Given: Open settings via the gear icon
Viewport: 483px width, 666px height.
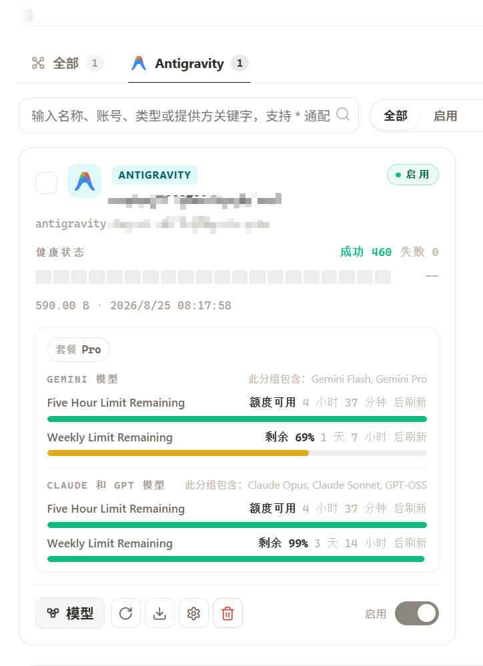Looking at the screenshot, I should point(193,613).
